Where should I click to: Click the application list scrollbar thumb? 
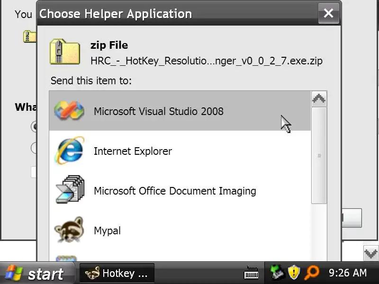319,156
